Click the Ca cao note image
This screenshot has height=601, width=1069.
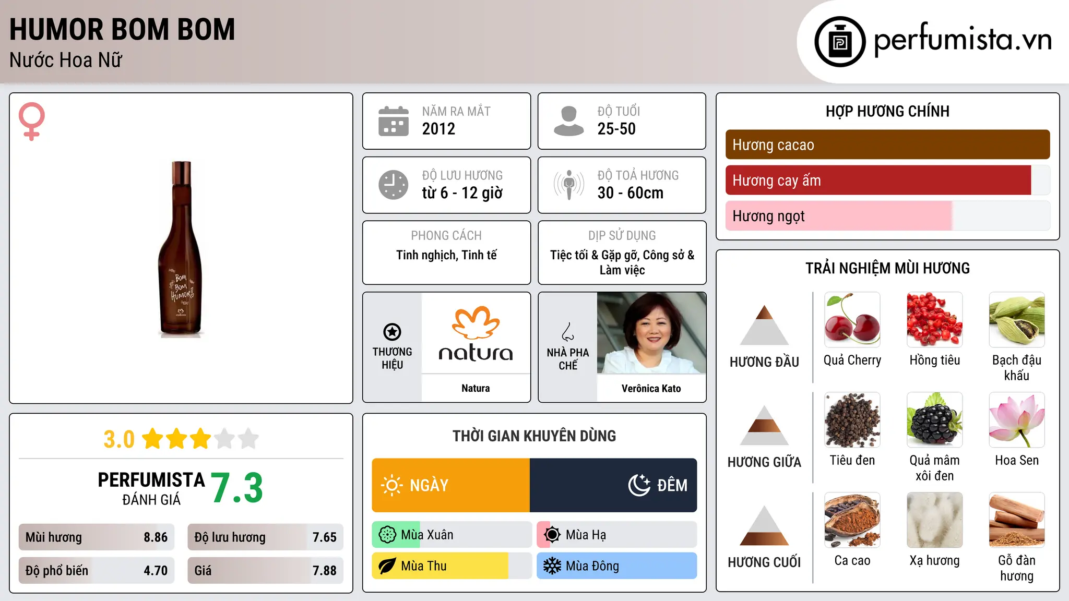click(x=852, y=520)
